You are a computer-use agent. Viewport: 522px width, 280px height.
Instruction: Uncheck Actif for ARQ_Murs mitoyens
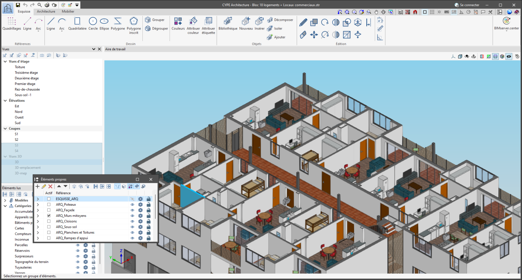(49, 216)
